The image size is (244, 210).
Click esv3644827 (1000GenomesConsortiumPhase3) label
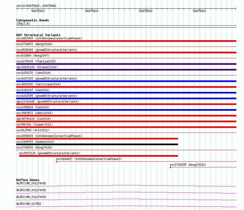pyautogui.click(x=89, y=159)
